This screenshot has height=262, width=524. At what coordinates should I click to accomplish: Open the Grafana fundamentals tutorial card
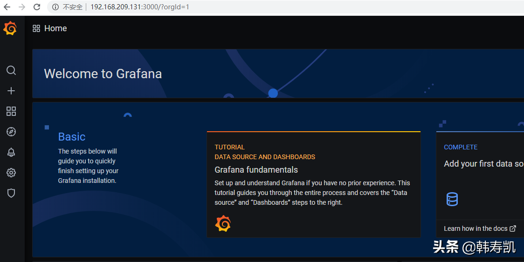click(x=313, y=184)
